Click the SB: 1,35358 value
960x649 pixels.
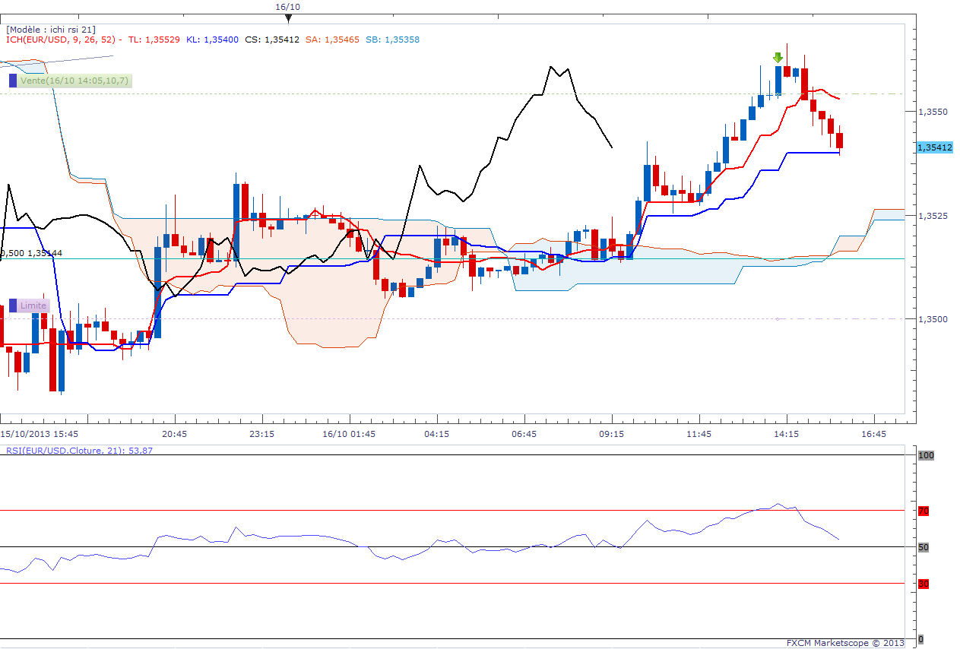pyautogui.click(x=392, y=40)
